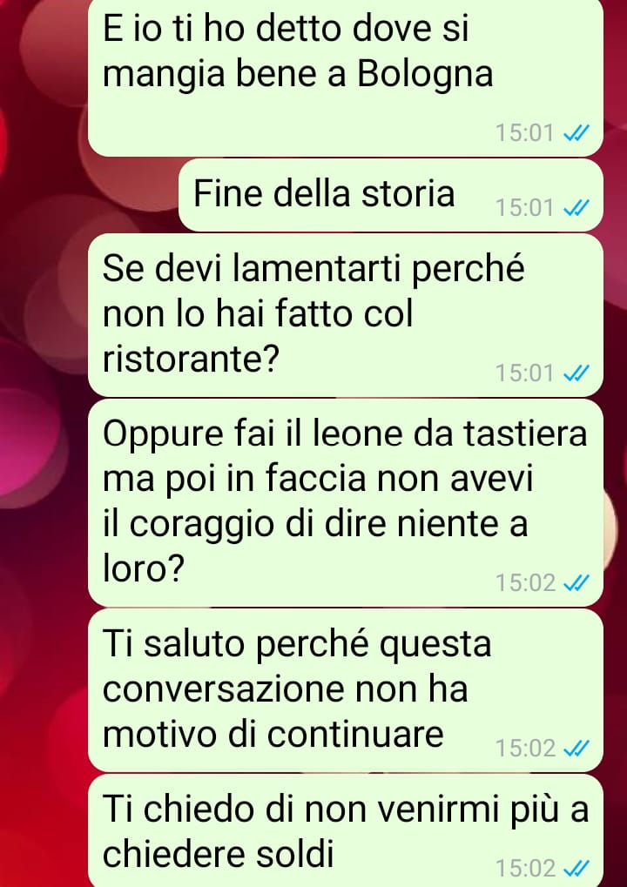Tap the word 'Bologna' in first message

point(425,75)
